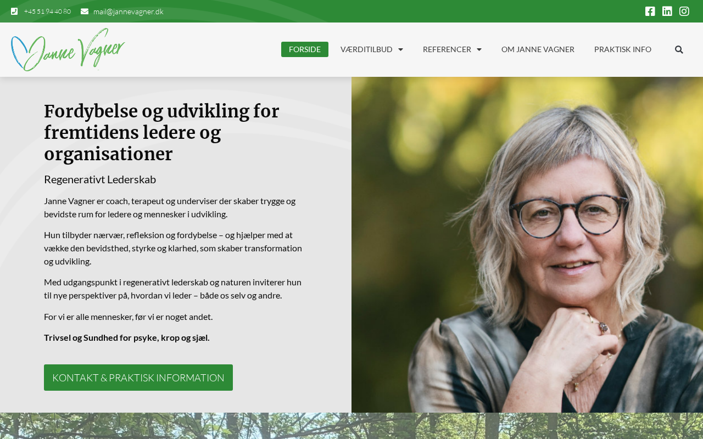The height and width of the screenshot is (439, 703).
Task: Click the envelope mail icon
Action: coord(85,12)
